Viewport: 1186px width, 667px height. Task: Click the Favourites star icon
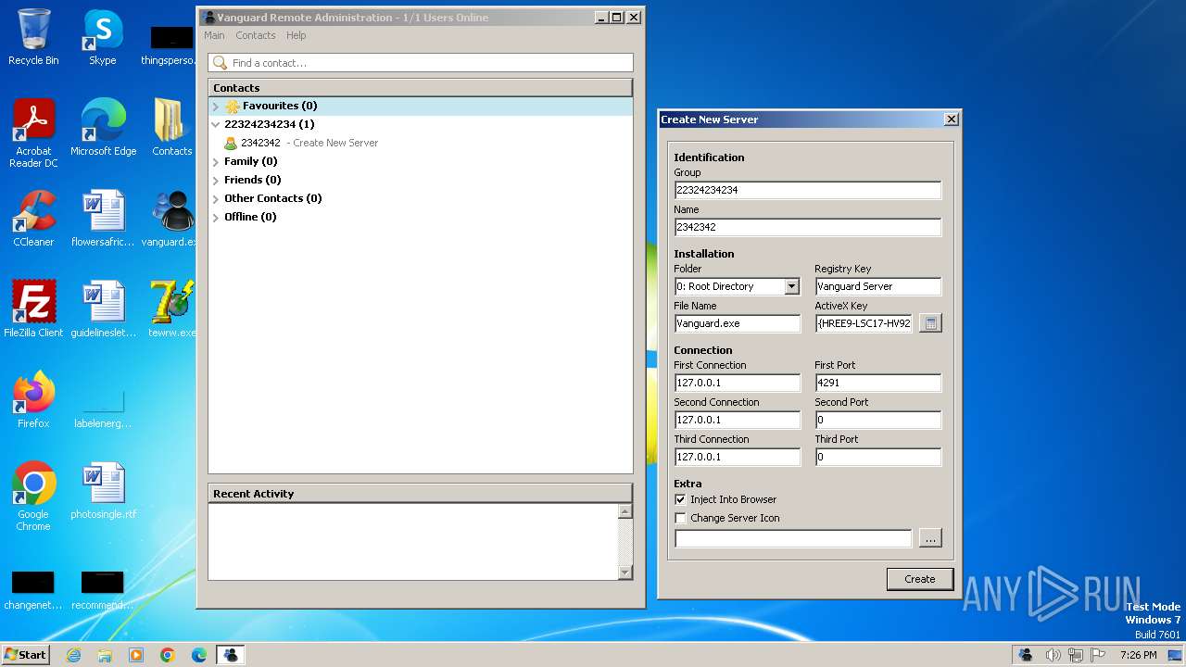tap(233, 106)
